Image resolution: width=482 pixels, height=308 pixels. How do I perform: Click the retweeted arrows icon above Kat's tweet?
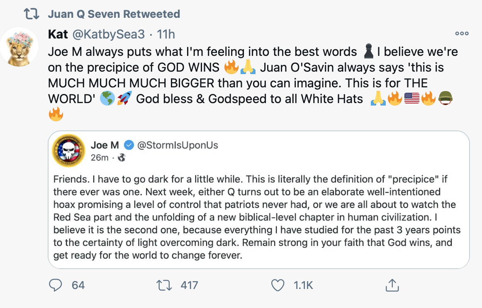pos(32,14)
